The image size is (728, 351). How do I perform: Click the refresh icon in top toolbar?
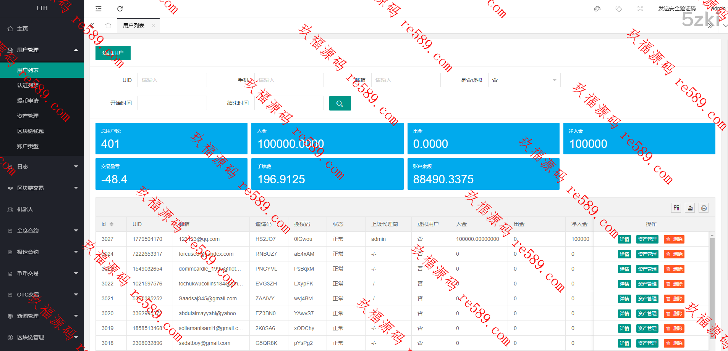[120, 9]
